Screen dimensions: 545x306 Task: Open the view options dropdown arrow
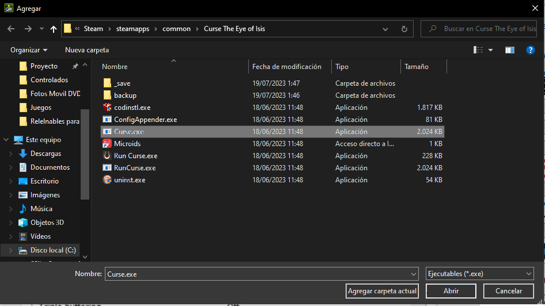pyautogui.click(x=490, y=50)
